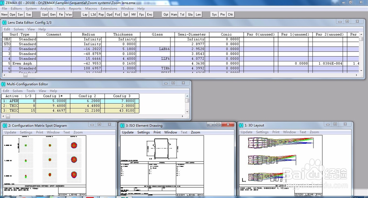Select Even Asph surface type in row 5
Viewport: 368px width, 198px height.
tap(24, 64)
